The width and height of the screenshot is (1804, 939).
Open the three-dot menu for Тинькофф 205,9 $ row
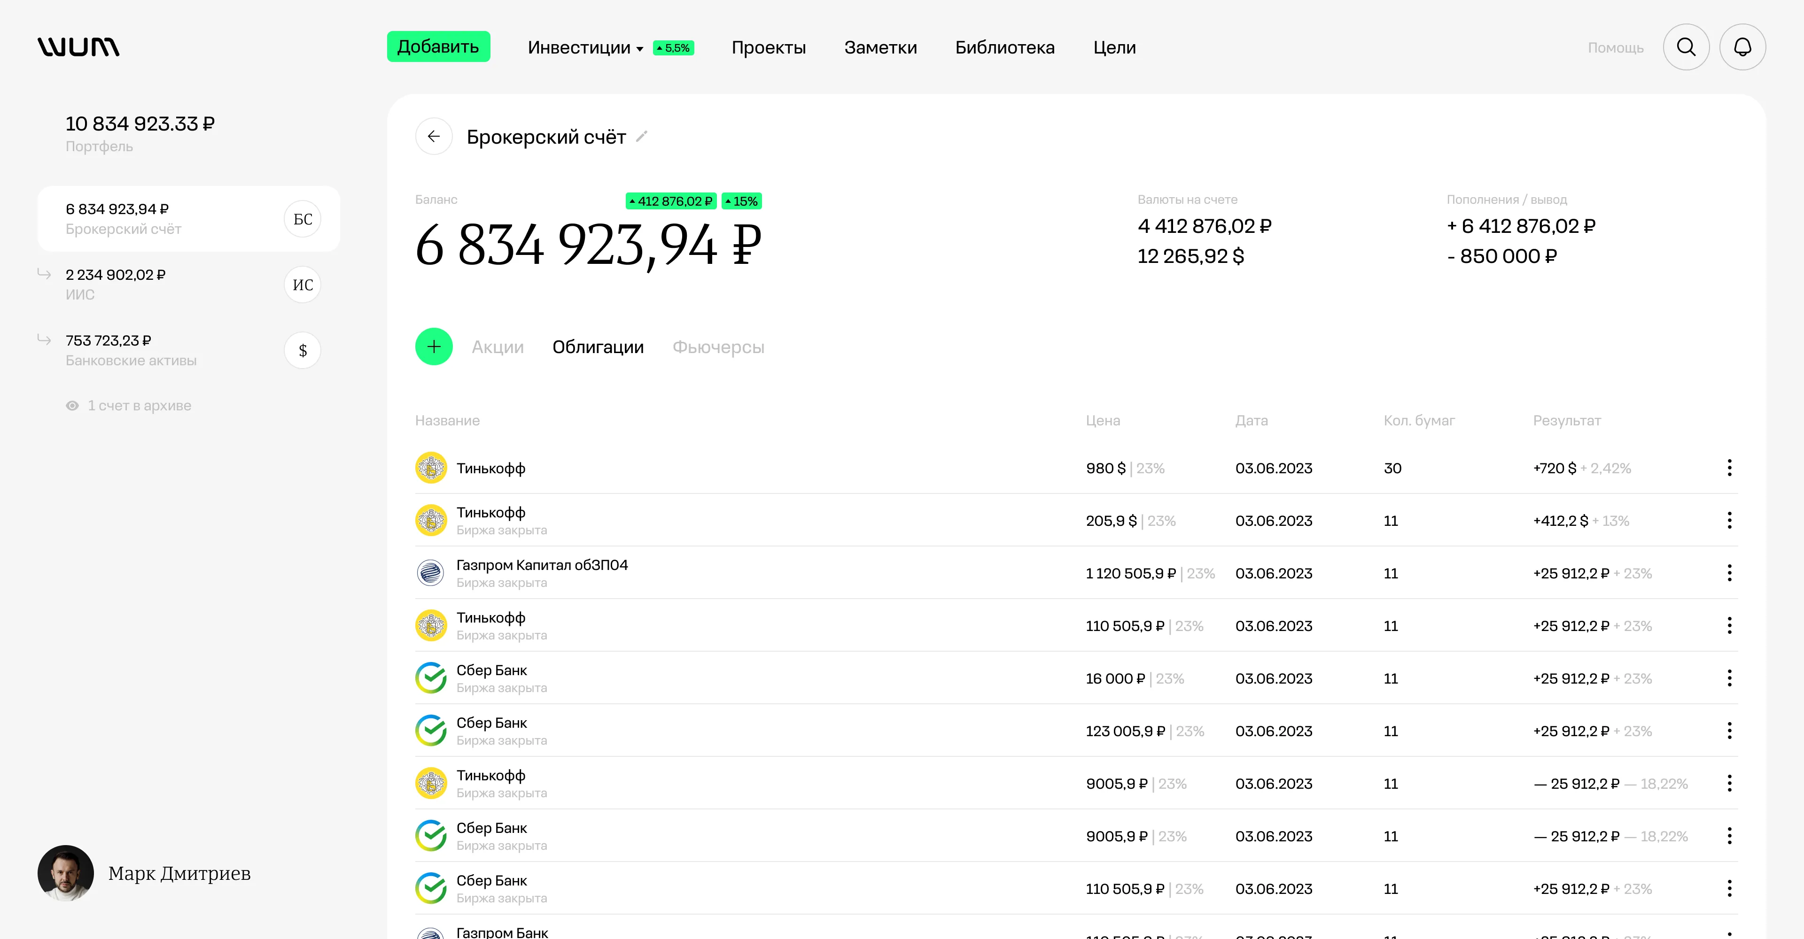click(x=1729, y=521)
